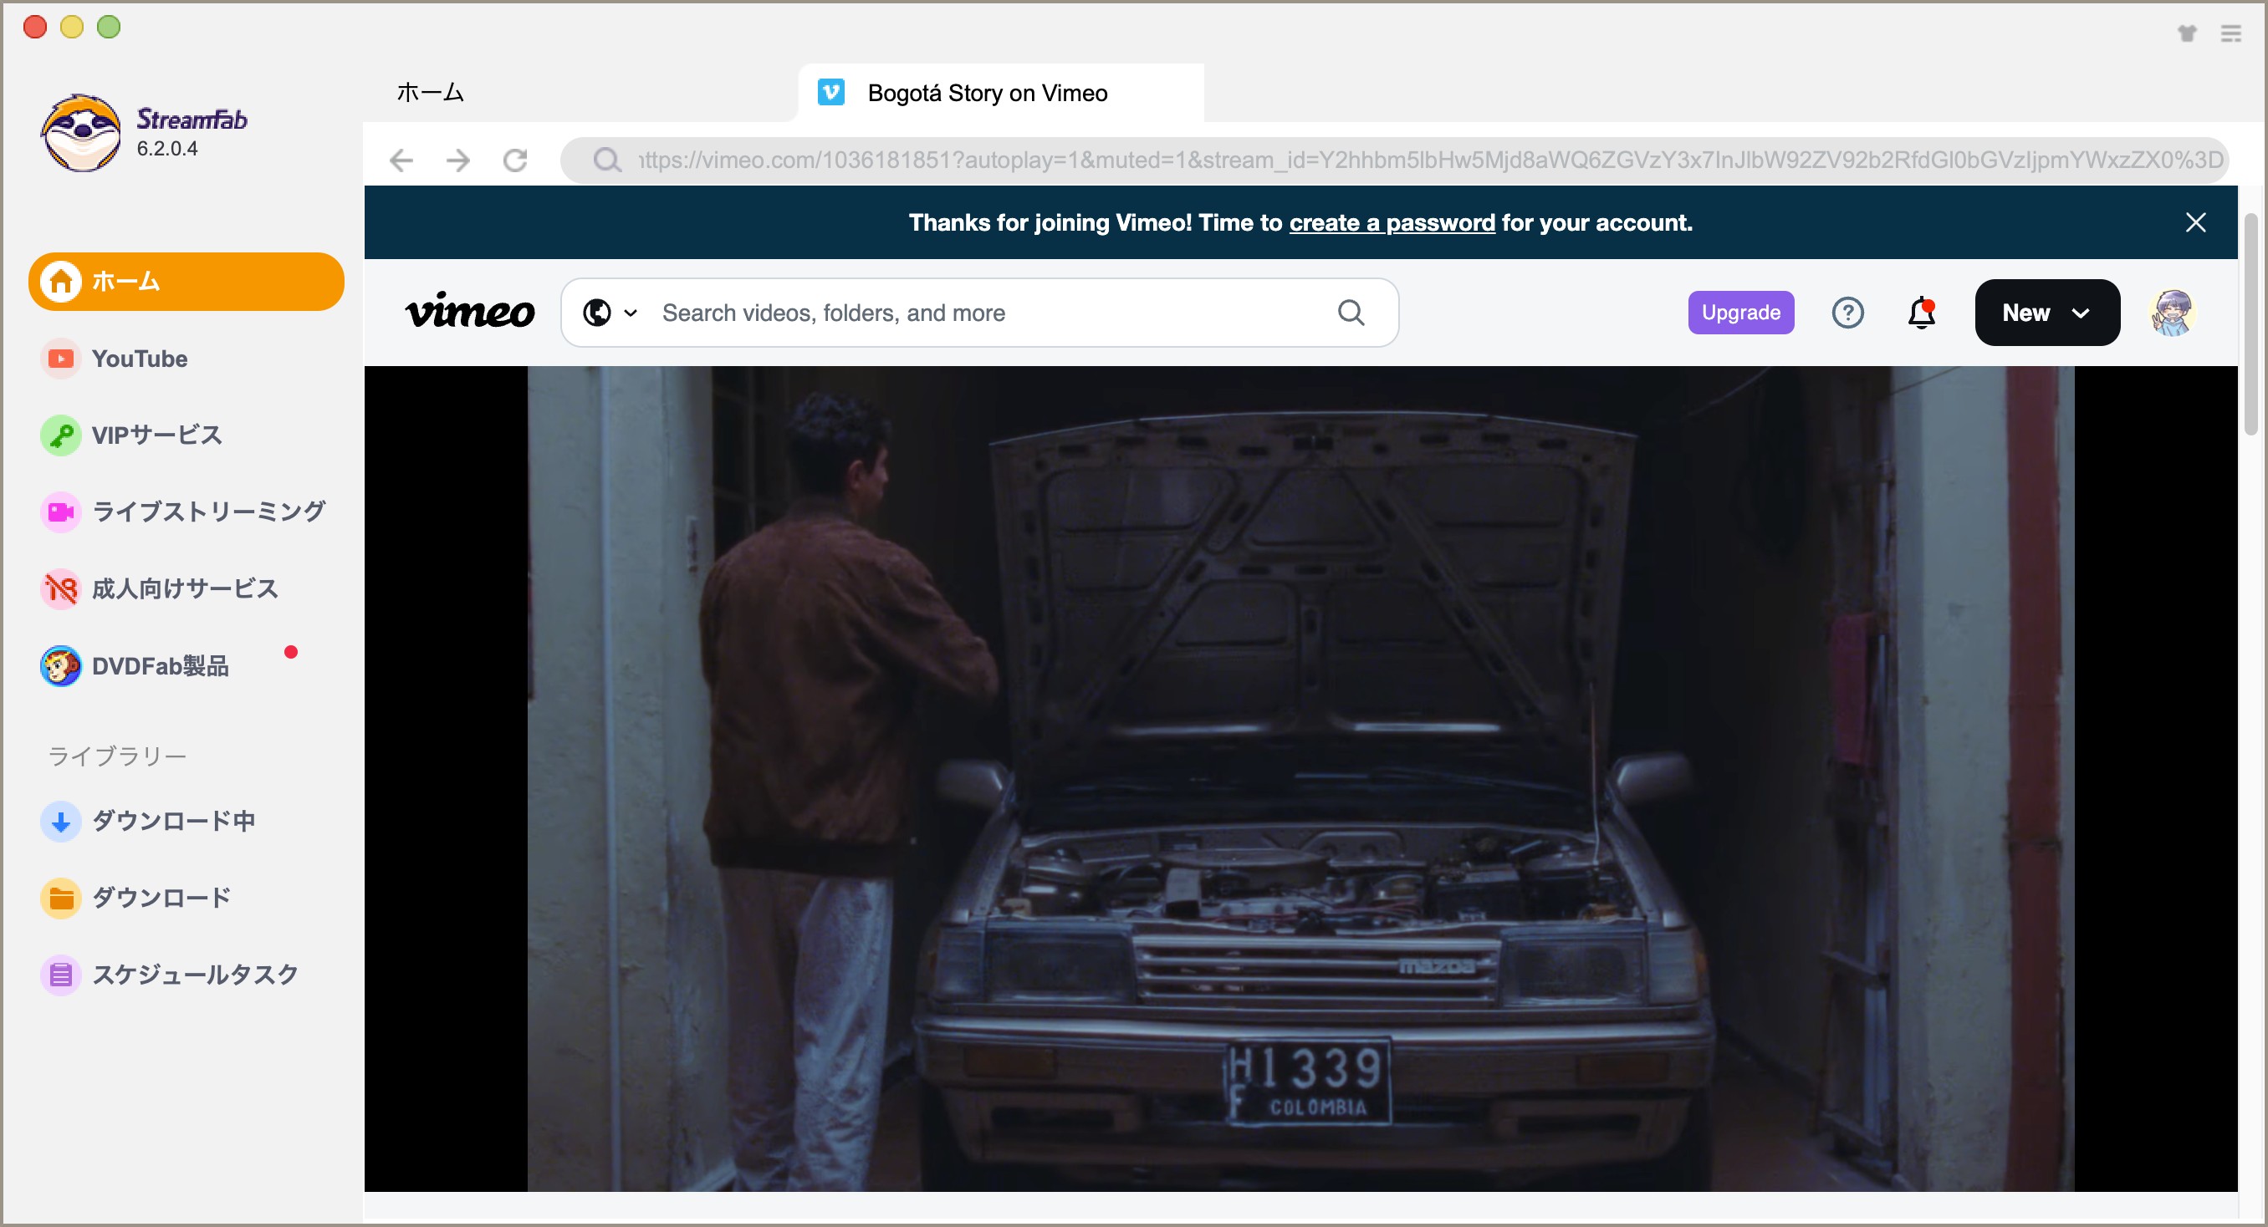The height and width of the screenshot is (1227, 2268).
Task: Open 成人向けサービス section
Action: pos(186,589)
